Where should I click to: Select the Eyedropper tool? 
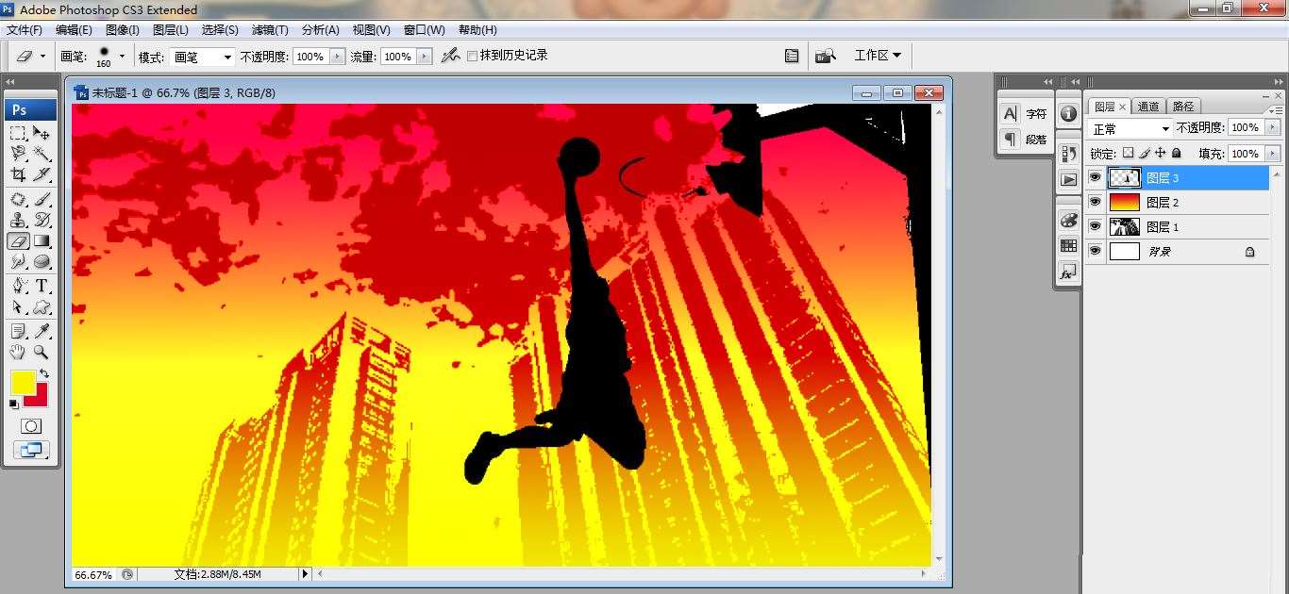tap(42, 331)
